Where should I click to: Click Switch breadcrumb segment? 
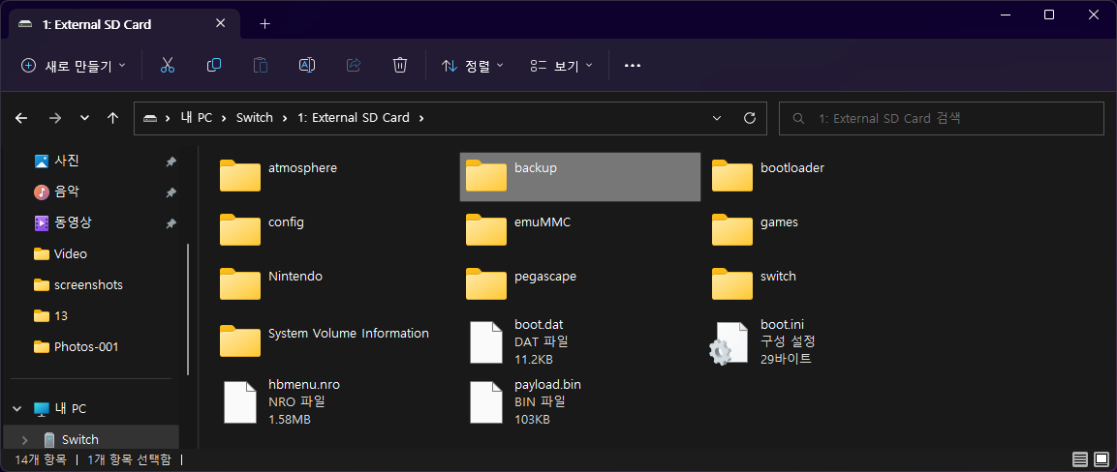(255, 118)
